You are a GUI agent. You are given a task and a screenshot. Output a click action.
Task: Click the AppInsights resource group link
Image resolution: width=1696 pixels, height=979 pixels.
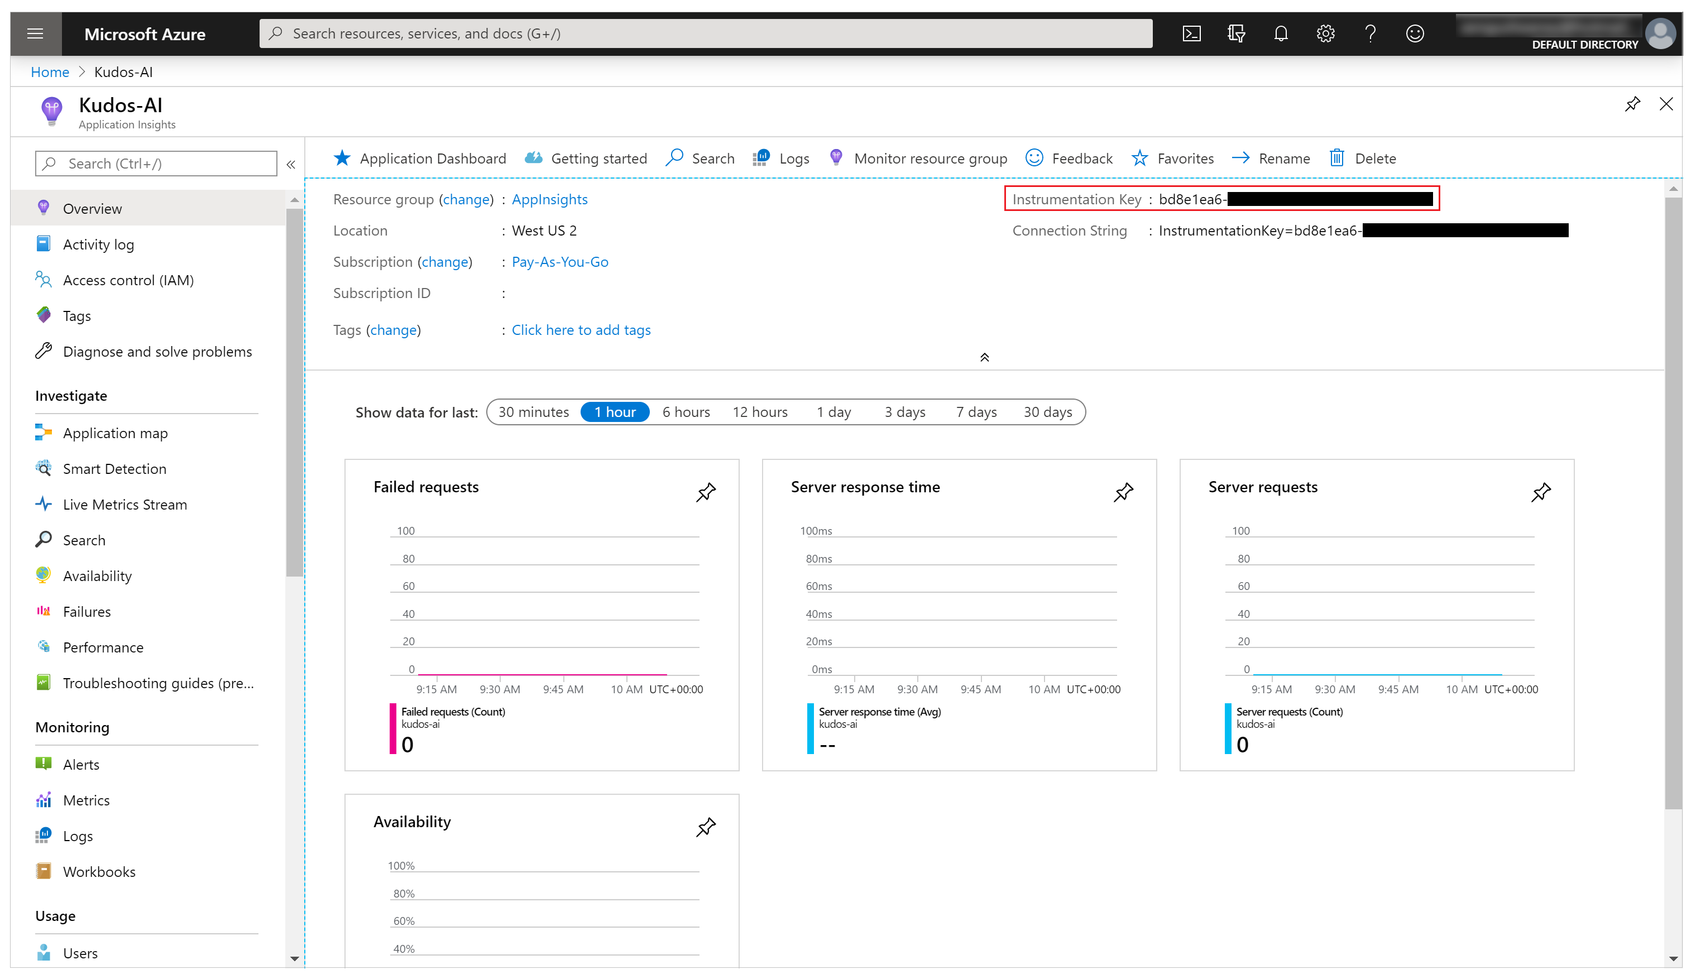click(549, 198)
